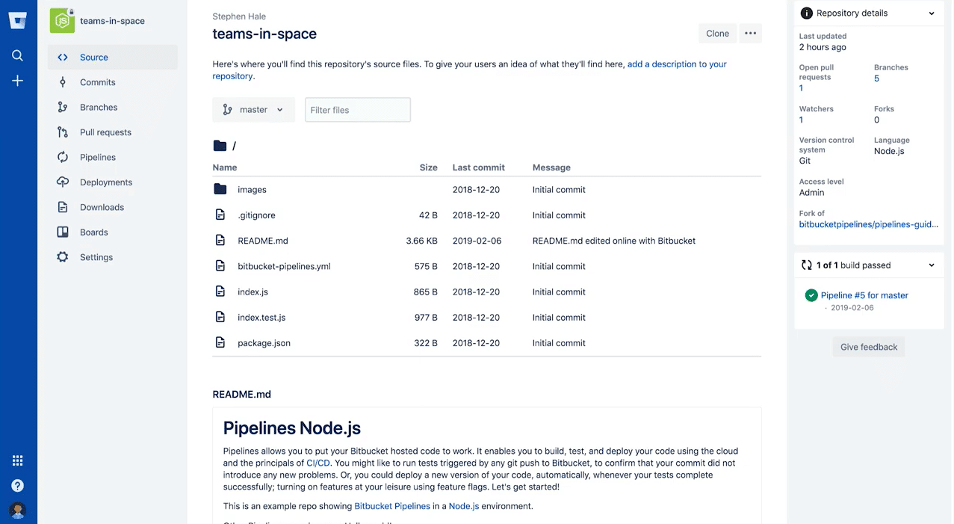Click the Search icon in the left navigation

point(17,55)
